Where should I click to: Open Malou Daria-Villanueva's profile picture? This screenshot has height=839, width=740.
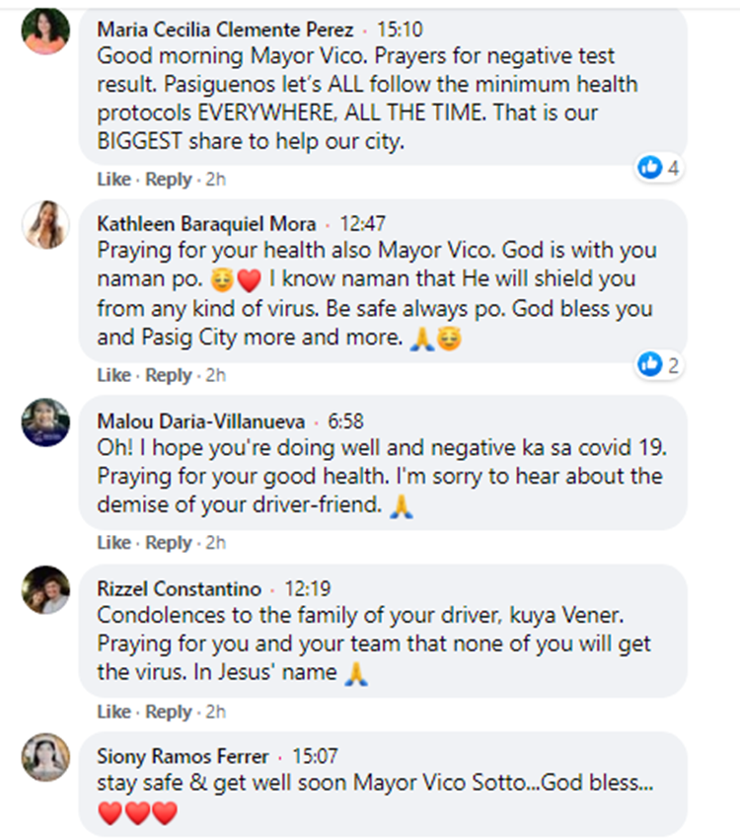point(45,421)
